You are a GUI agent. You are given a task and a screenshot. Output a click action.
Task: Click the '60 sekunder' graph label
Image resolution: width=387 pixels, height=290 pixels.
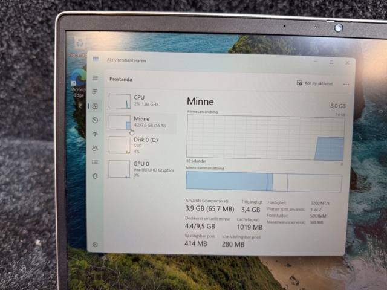click(196, 161)
